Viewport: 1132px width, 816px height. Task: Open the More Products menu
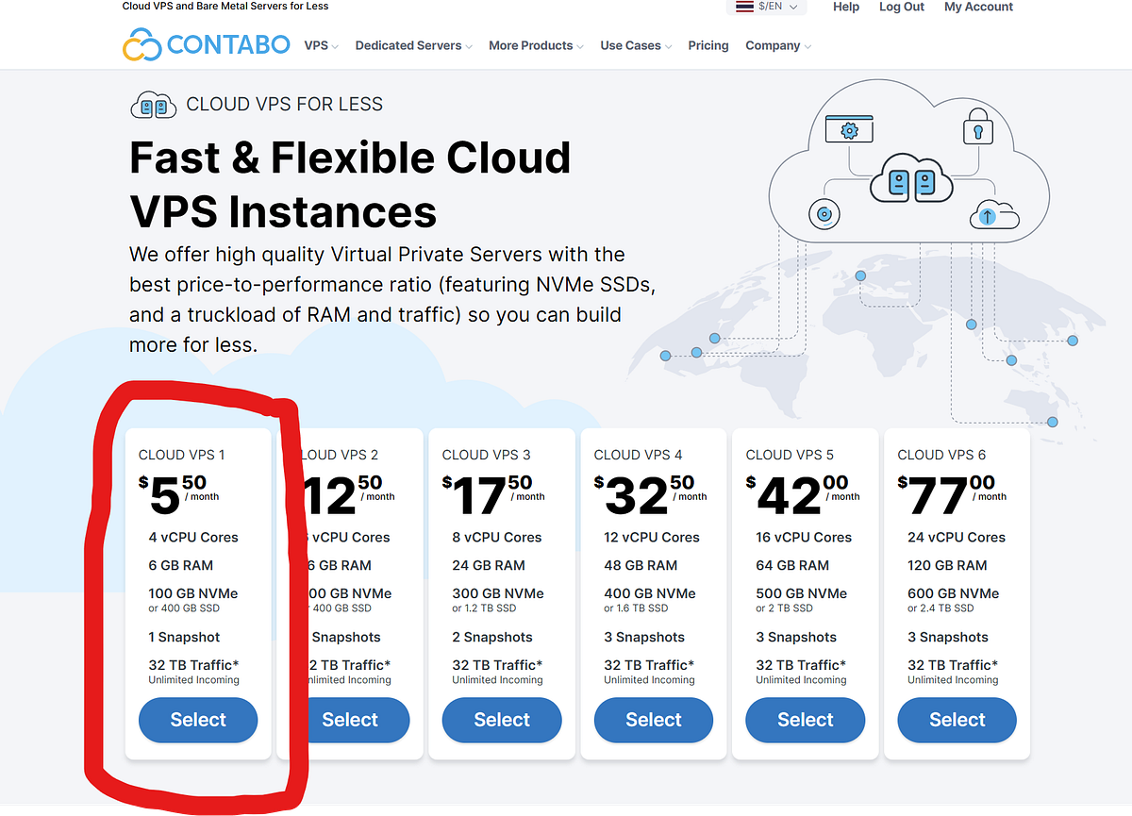534,44
